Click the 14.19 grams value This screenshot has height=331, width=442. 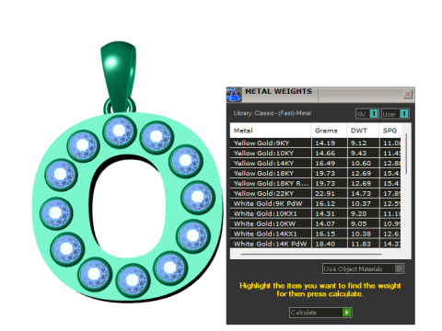[x=325, y=143]
